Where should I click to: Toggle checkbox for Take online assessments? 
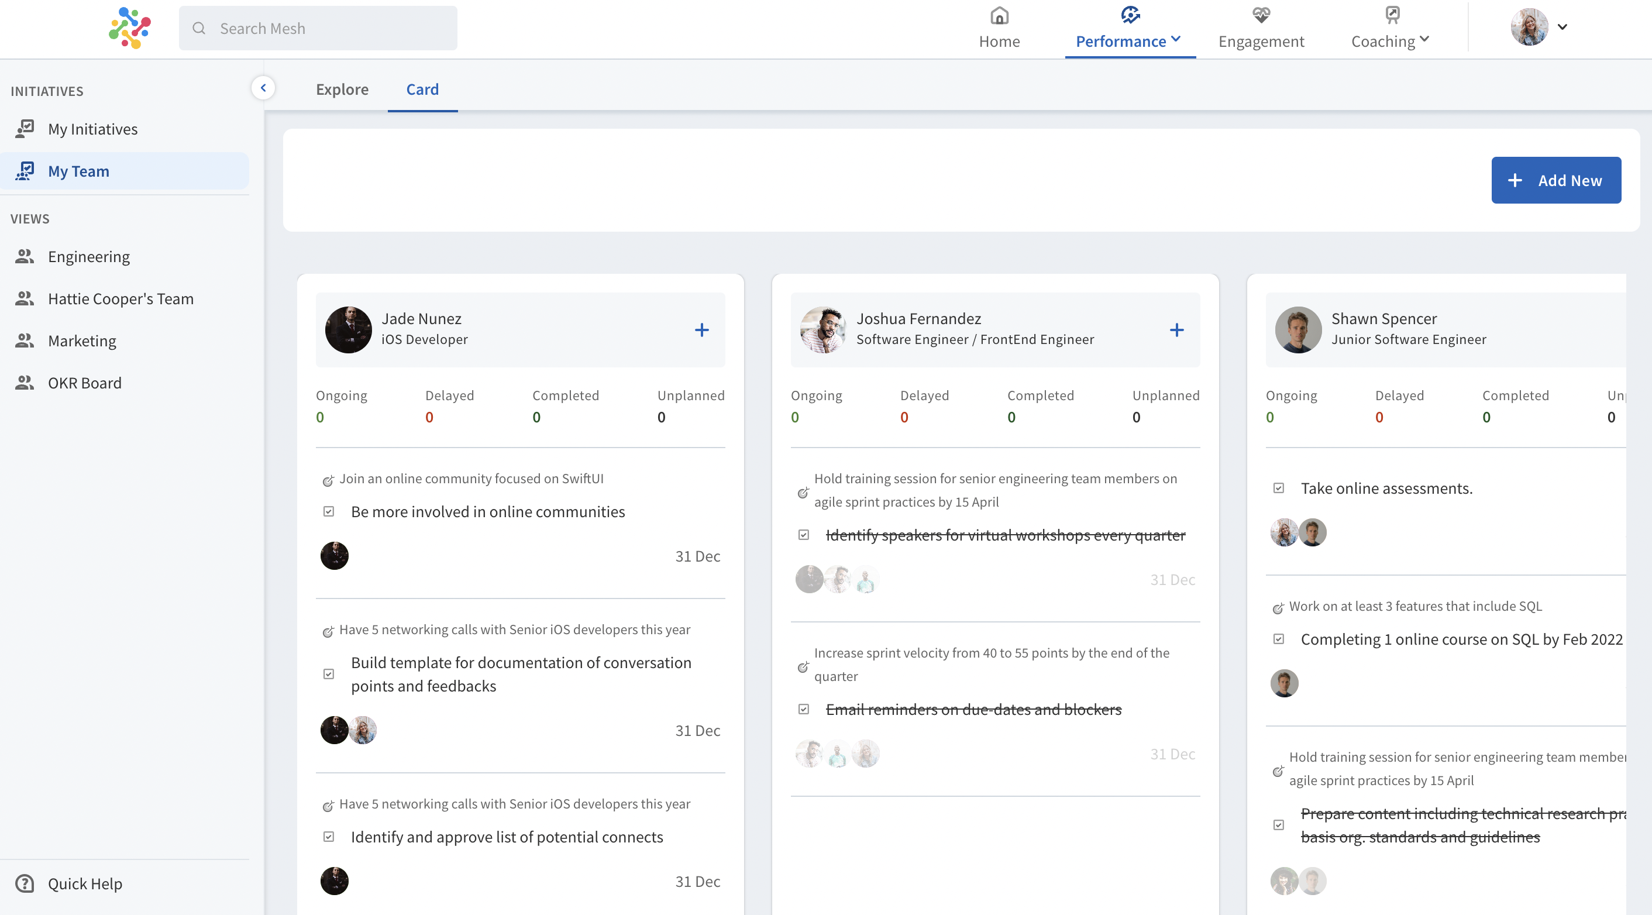coord(1279,489)
